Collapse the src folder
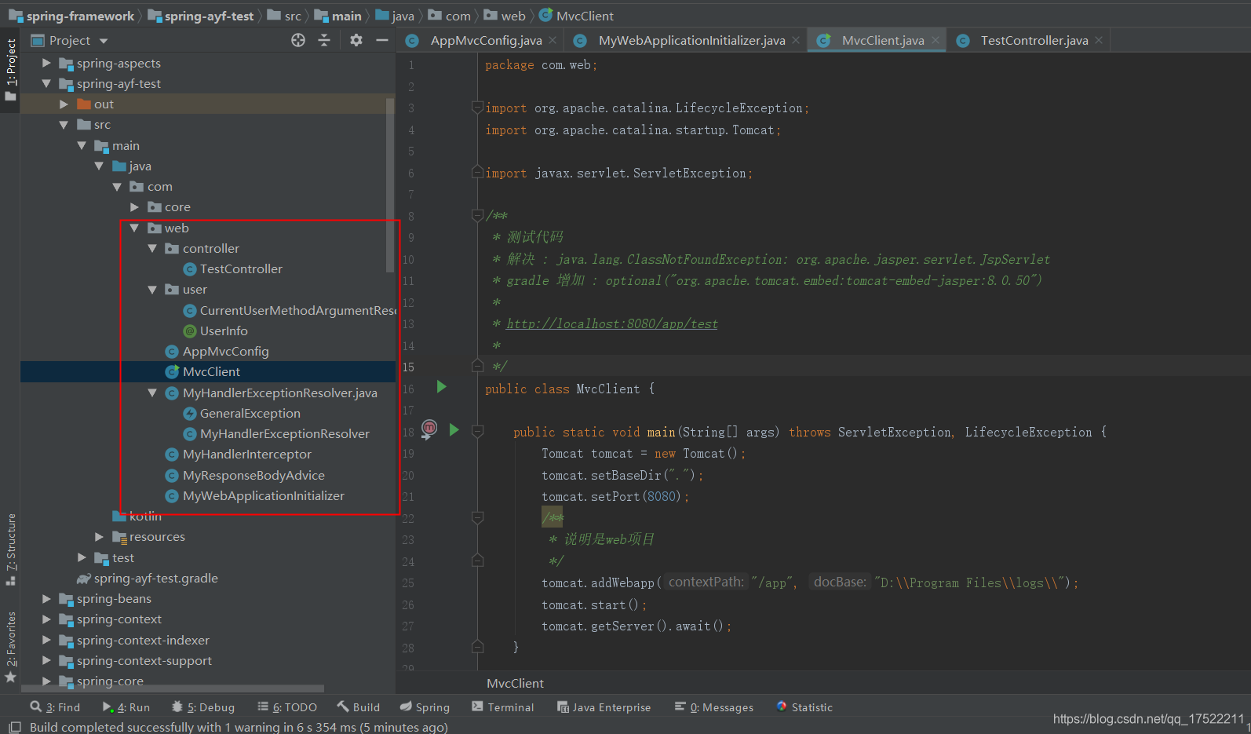The image size is (1251, 734). (64, 124)
